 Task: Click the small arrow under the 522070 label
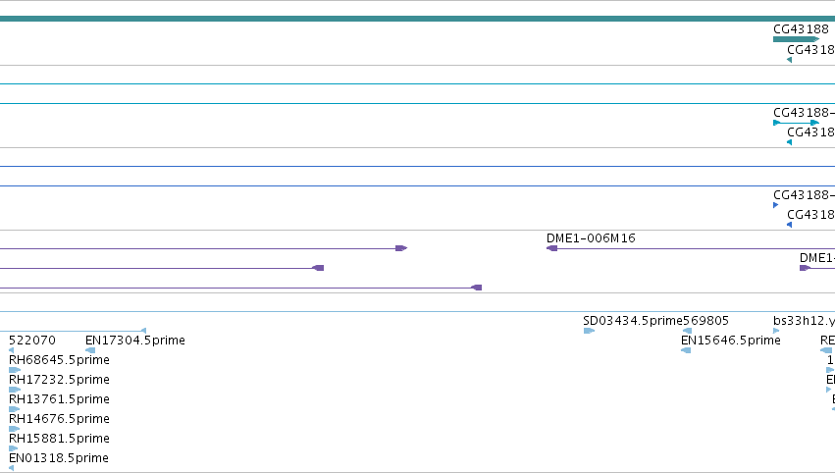point(11,350)
